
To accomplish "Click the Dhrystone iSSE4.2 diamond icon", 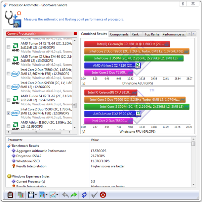I will point(13,156).
